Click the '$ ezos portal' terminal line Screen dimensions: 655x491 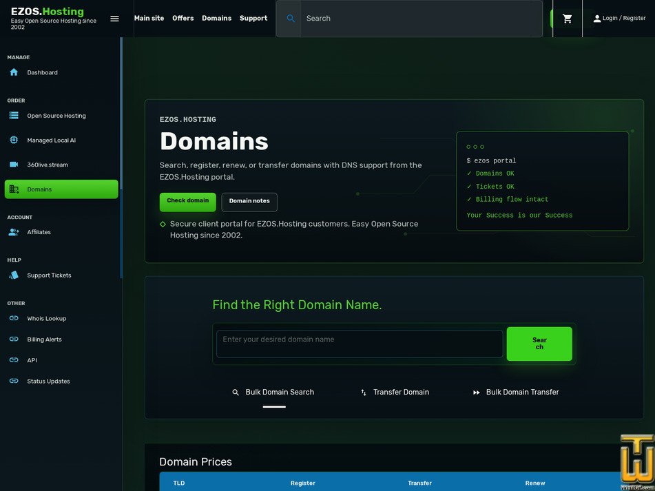(x=491, y=160)
